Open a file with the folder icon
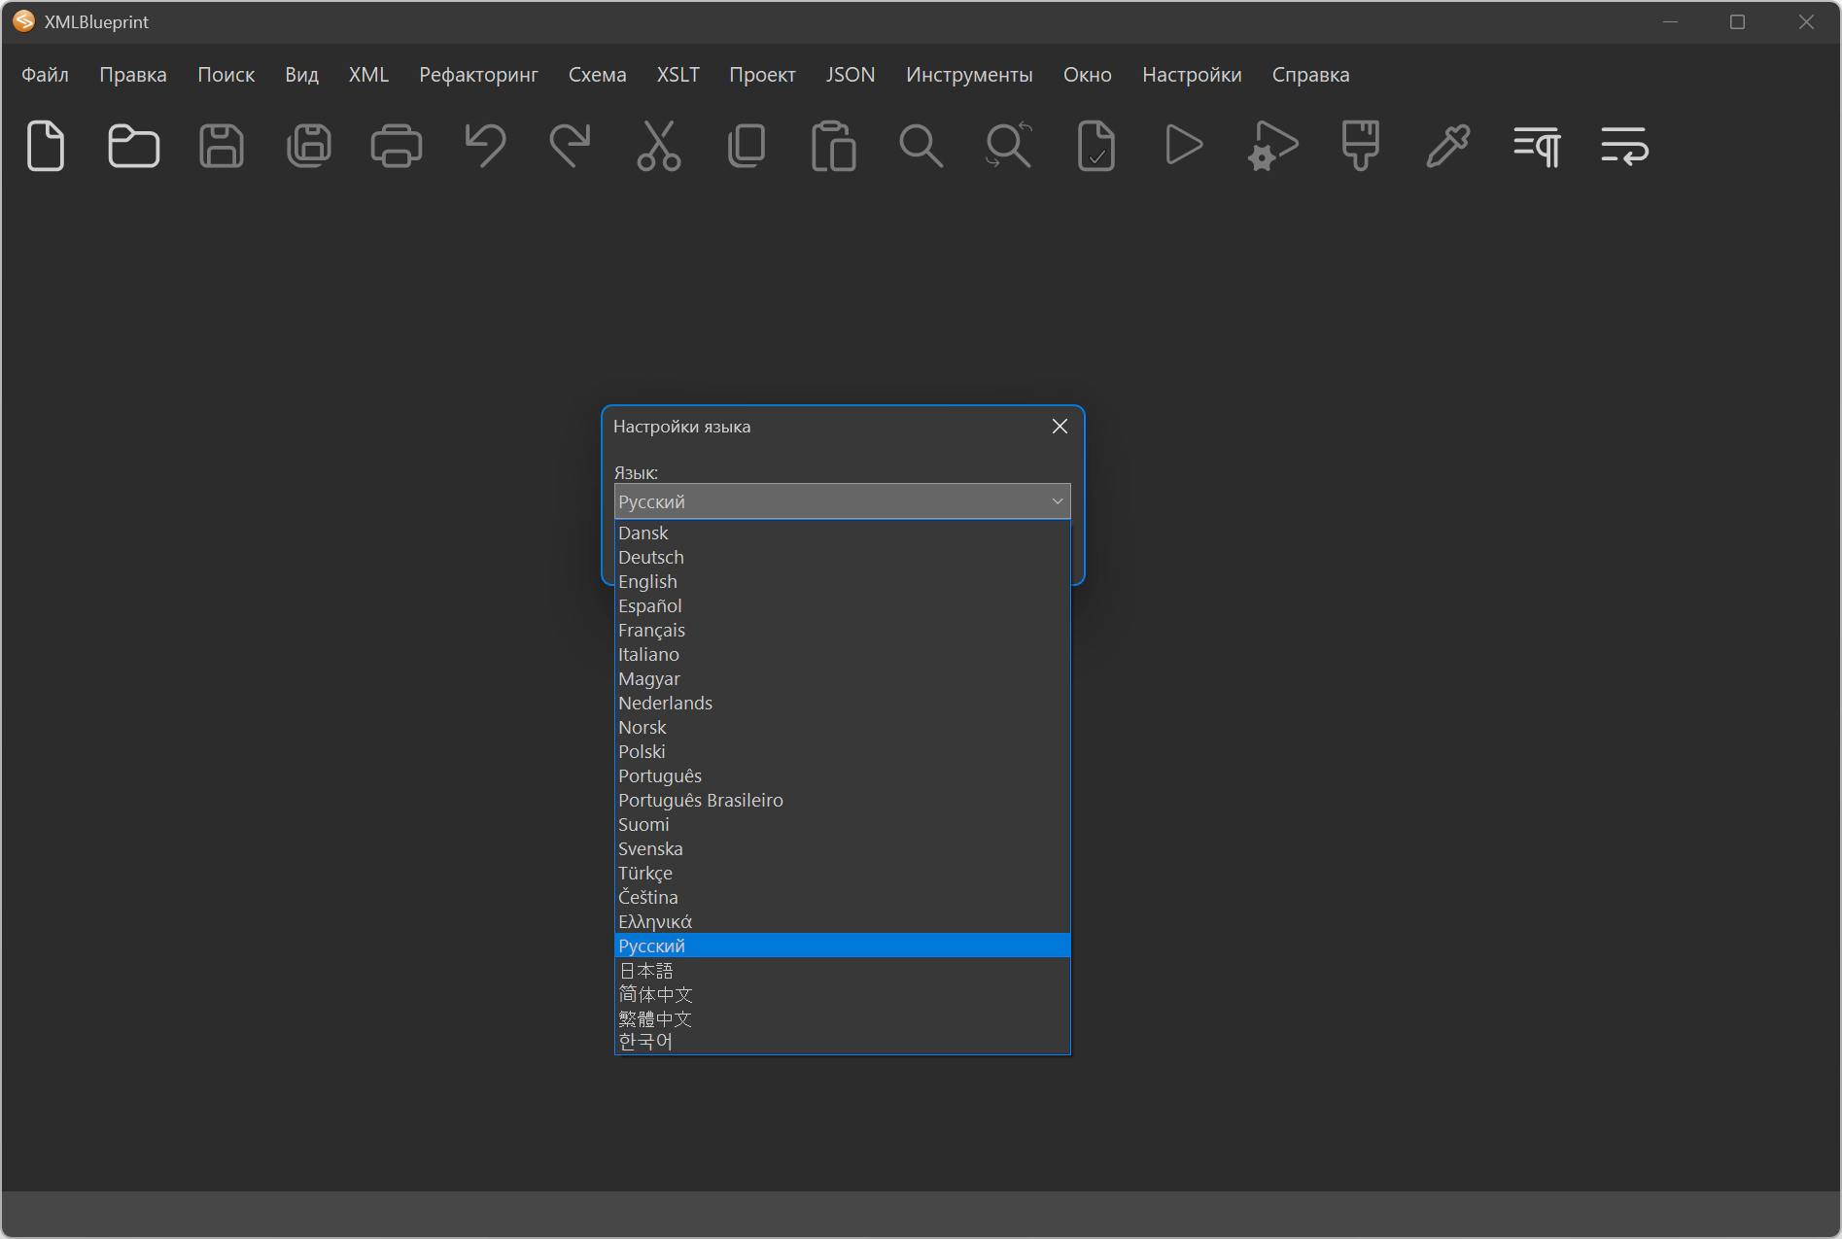This screenshot has width=1842, height=1239. (x=133, y=147)
